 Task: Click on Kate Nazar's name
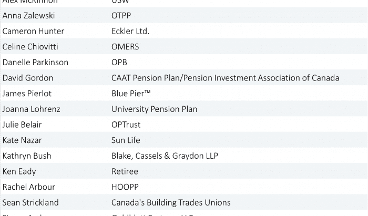point(22,140)
